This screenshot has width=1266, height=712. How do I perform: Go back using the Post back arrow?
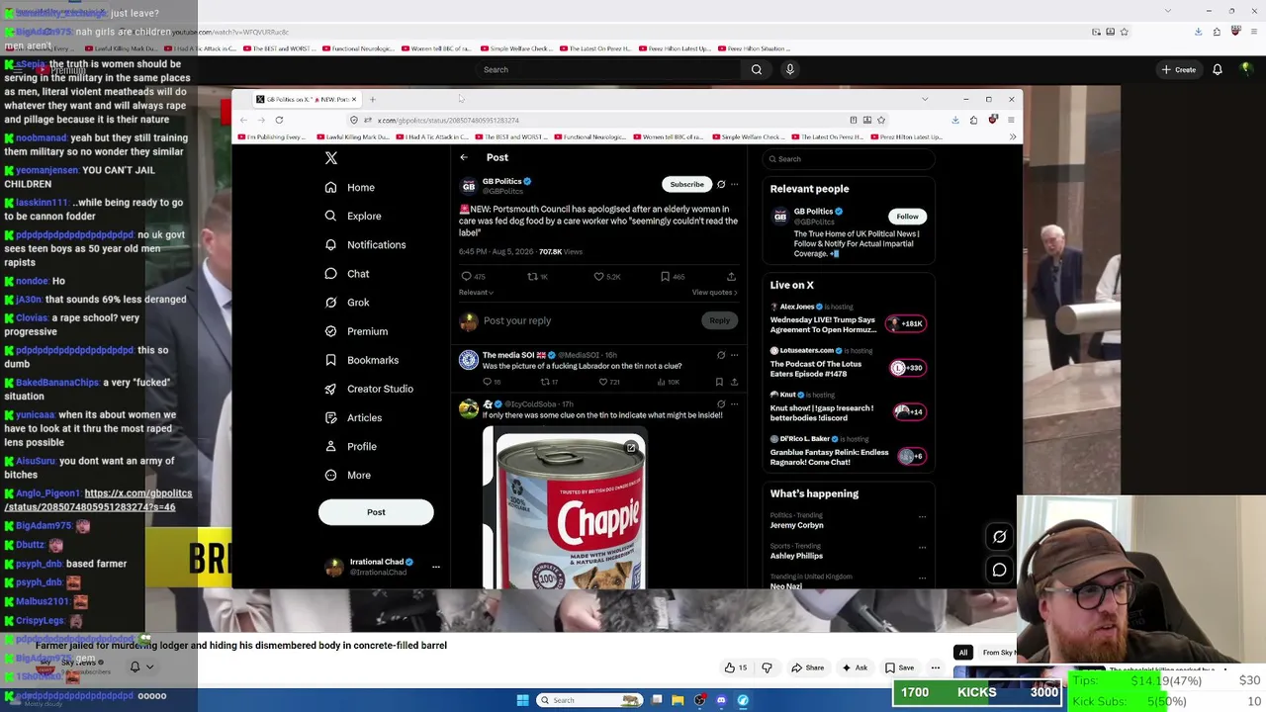click(x=464, y=157)
